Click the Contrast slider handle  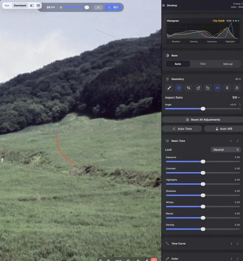(203, 173)
